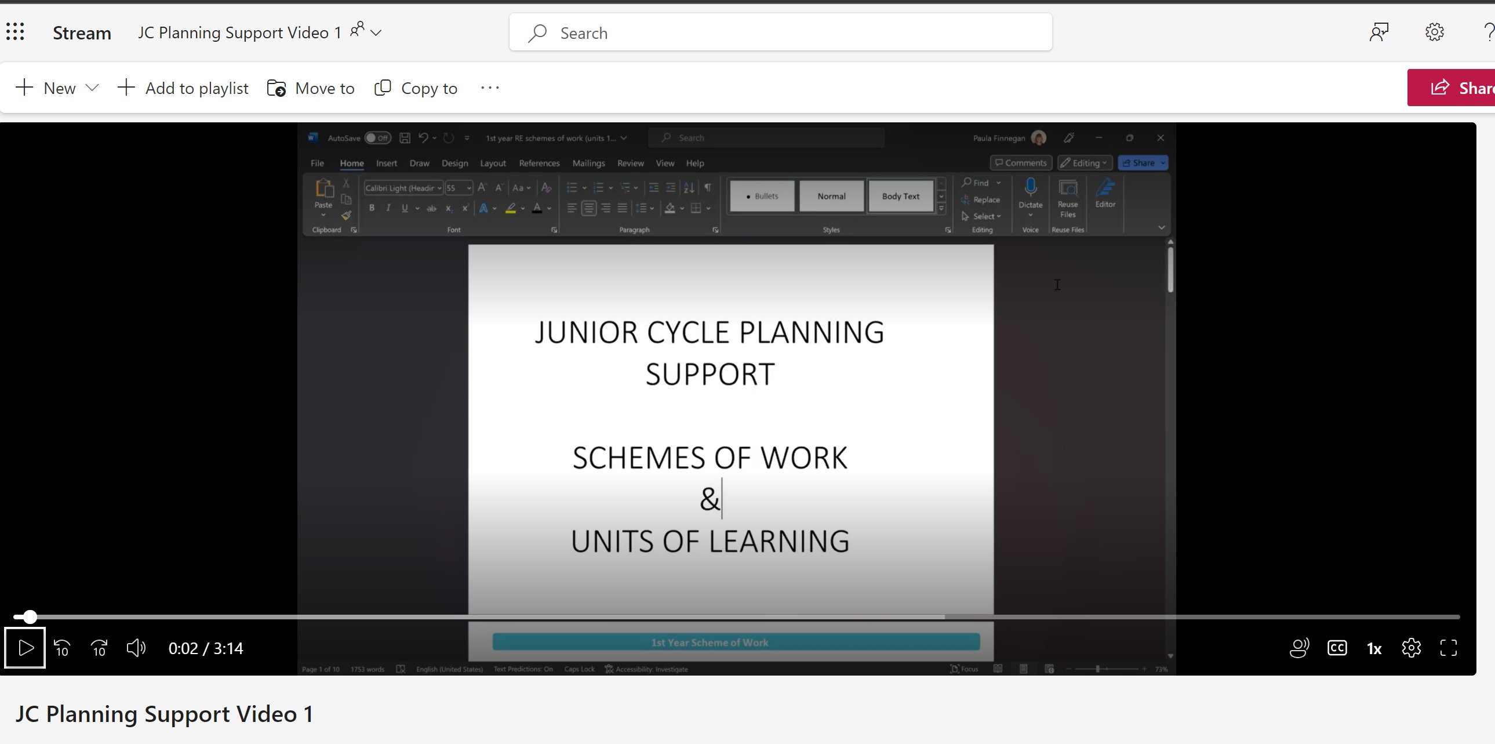Open the Stream app launcher grid
The height and width of the screenshot is (744, 1495).
(x=15, y=32)
